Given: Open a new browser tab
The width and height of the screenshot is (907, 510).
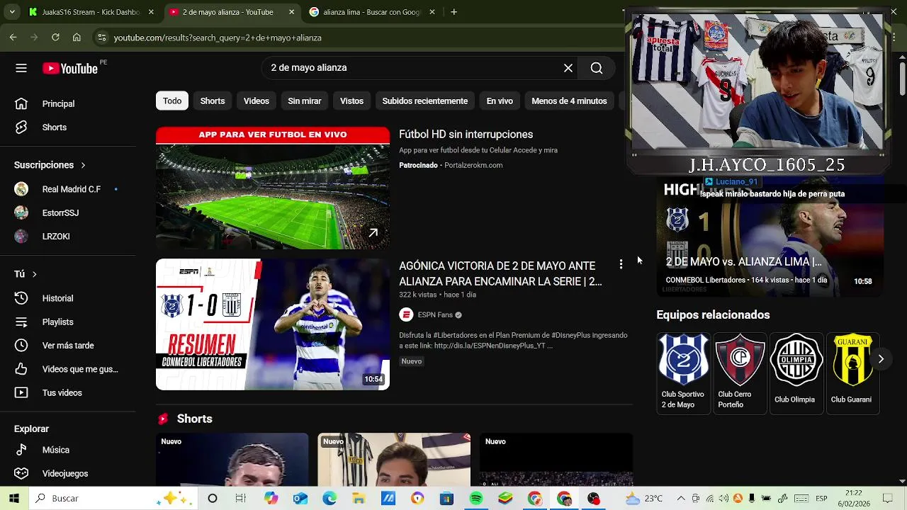Looking at the screenshot, I should (453, 12).
